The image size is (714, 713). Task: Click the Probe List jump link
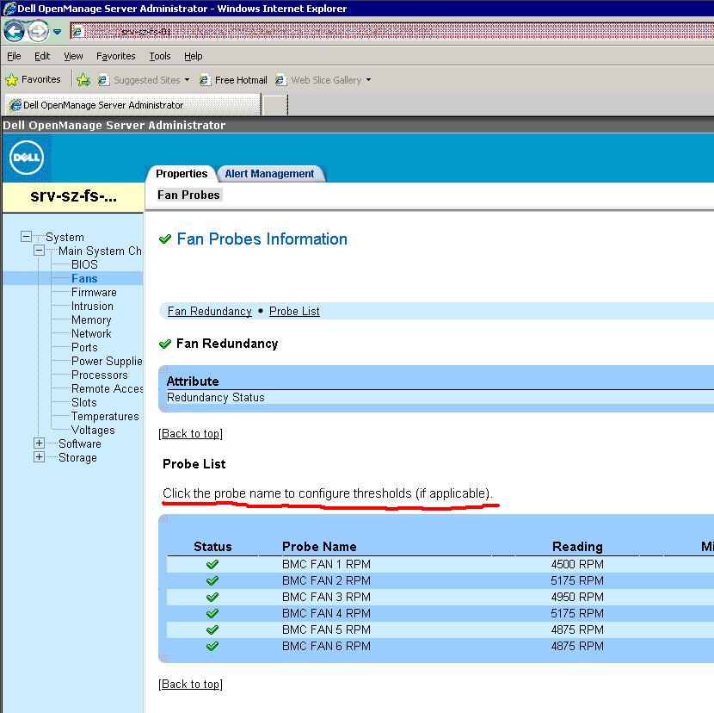[x=294, y=311]
